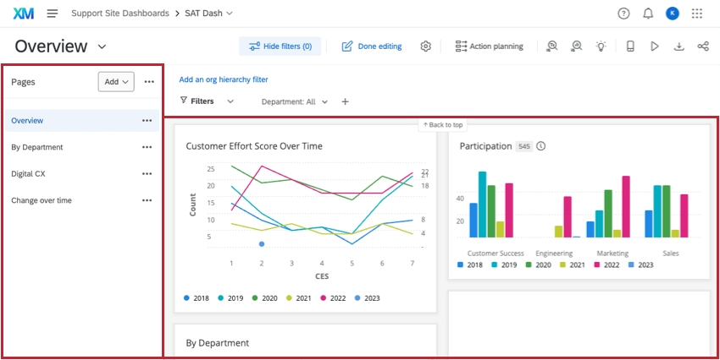Viewport: 720px width, 360px height.
Task: Toggle Hide filters button
Action: [280, 46]
